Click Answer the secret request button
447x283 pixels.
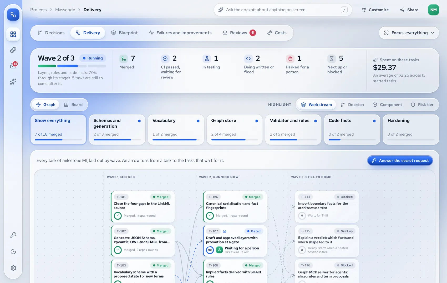coord(400,161)
